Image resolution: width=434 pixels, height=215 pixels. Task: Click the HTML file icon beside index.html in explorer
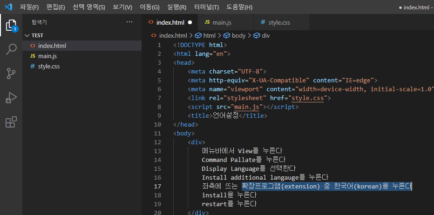33,46
